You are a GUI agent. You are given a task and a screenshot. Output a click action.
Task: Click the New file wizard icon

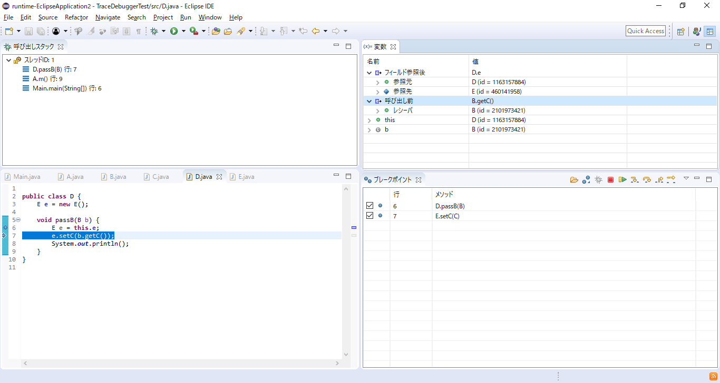pyautogui.click(x=9, y=31)
